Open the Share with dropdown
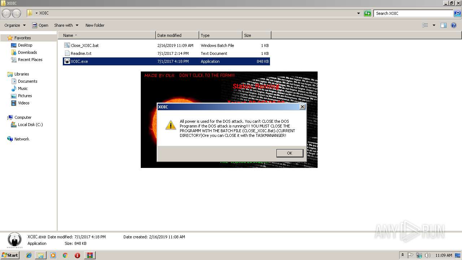The width and height of the screenshot is (462, 260). (x=66, y=25)
